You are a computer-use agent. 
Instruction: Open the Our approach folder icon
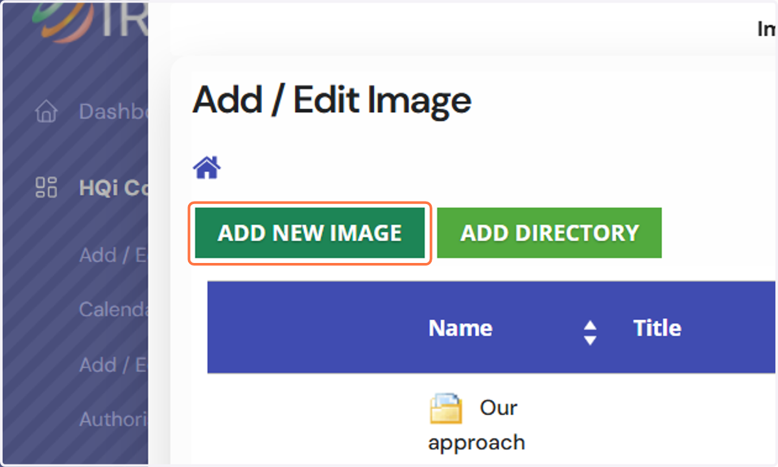[445, 409]
